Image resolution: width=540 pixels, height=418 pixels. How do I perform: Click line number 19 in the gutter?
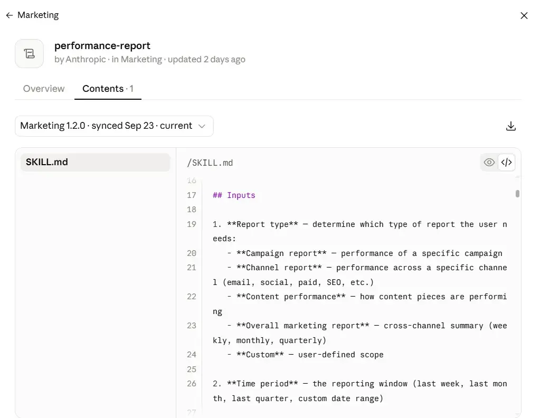(192, 224)
